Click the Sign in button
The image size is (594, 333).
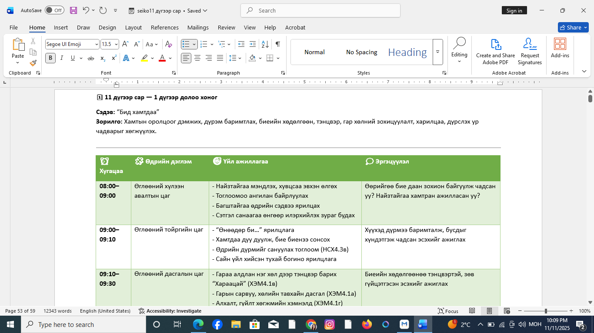(x=514, y=10)
